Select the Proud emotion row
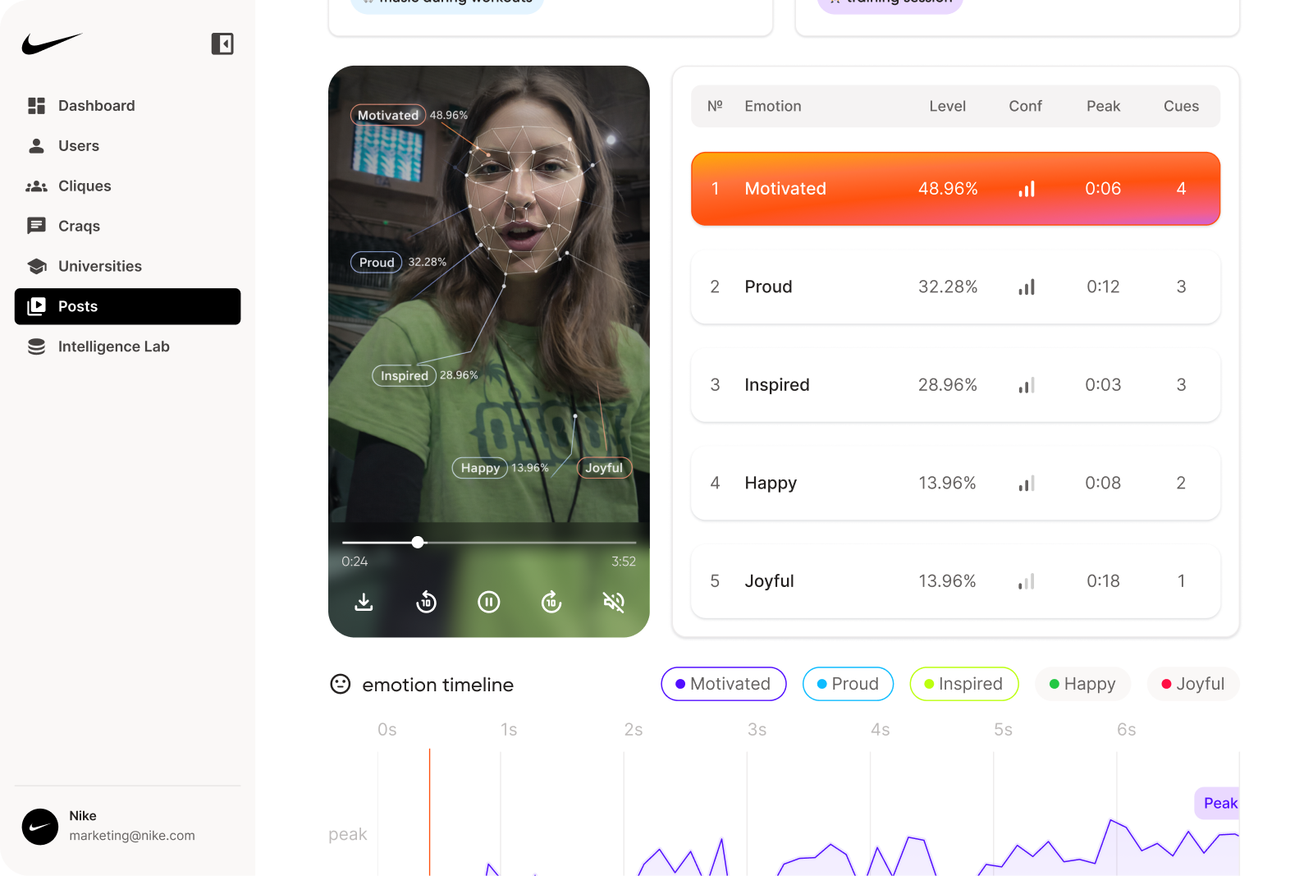The width and height of the screenshot is (1313, 876). 955,287
